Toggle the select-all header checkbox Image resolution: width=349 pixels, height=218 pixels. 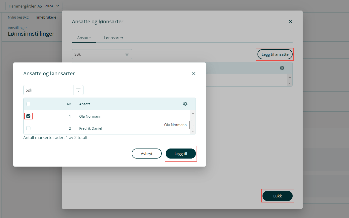28,104
